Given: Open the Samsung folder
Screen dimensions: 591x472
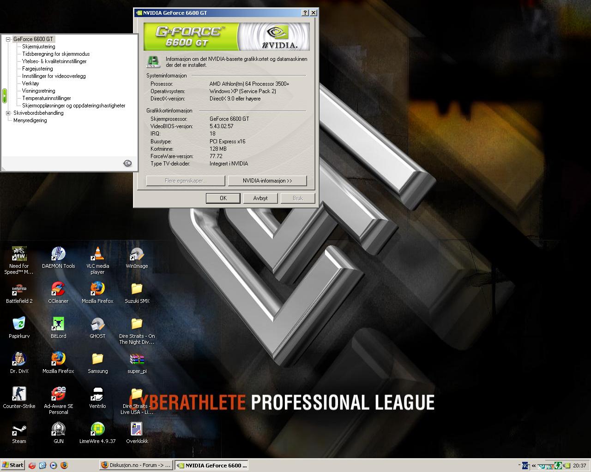Looking at the screenshot, I should coord(97,362).
